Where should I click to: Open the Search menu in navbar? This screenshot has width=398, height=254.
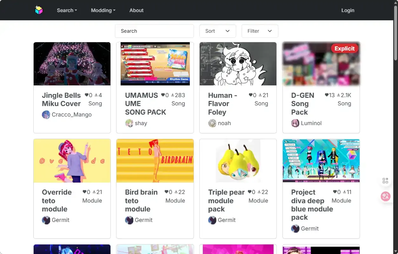click(67, 10)
